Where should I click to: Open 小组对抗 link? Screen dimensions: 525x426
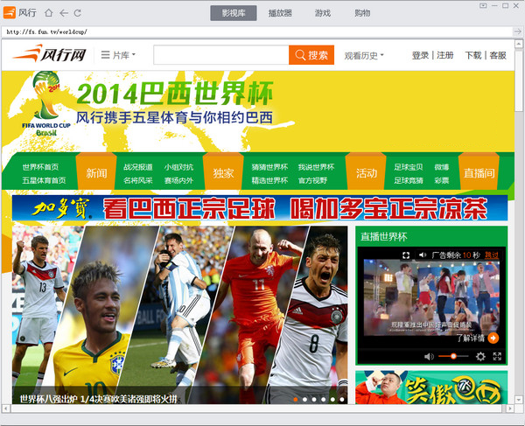(178, 167)
